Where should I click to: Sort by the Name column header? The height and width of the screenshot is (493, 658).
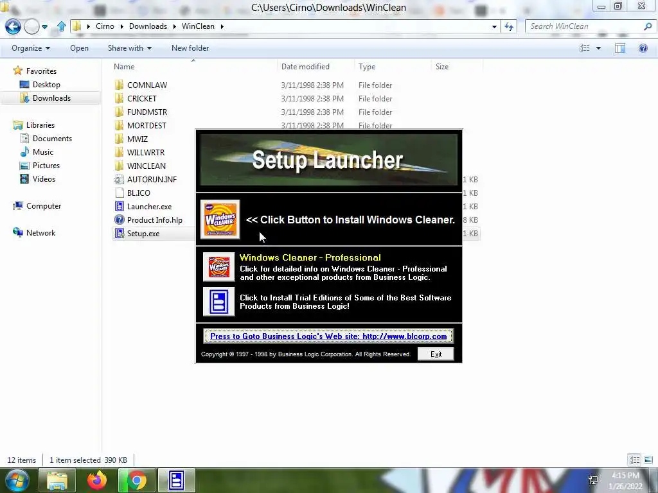click(124, 67)
